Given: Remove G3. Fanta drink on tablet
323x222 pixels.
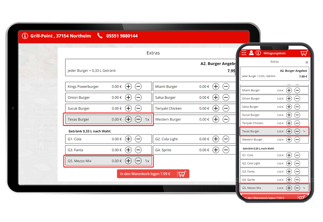Looking at the screenshot, I should point(138,150).
